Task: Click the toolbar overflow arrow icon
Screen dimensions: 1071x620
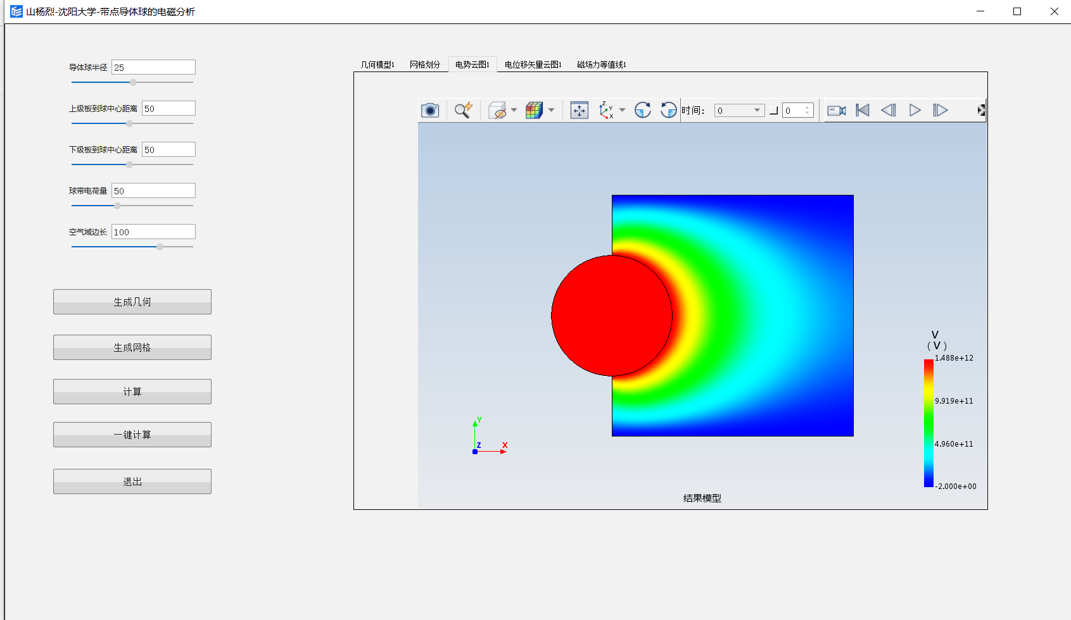Action: pyautogui.click(x=981, y=110)
